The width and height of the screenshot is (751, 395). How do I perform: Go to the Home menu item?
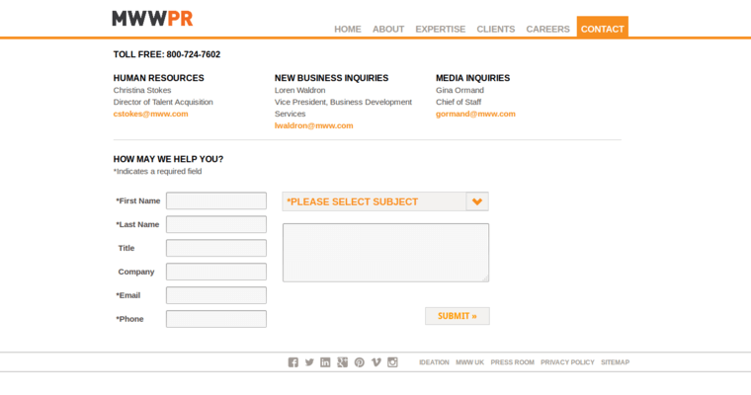pyautogui.click(x=348, y=30)
